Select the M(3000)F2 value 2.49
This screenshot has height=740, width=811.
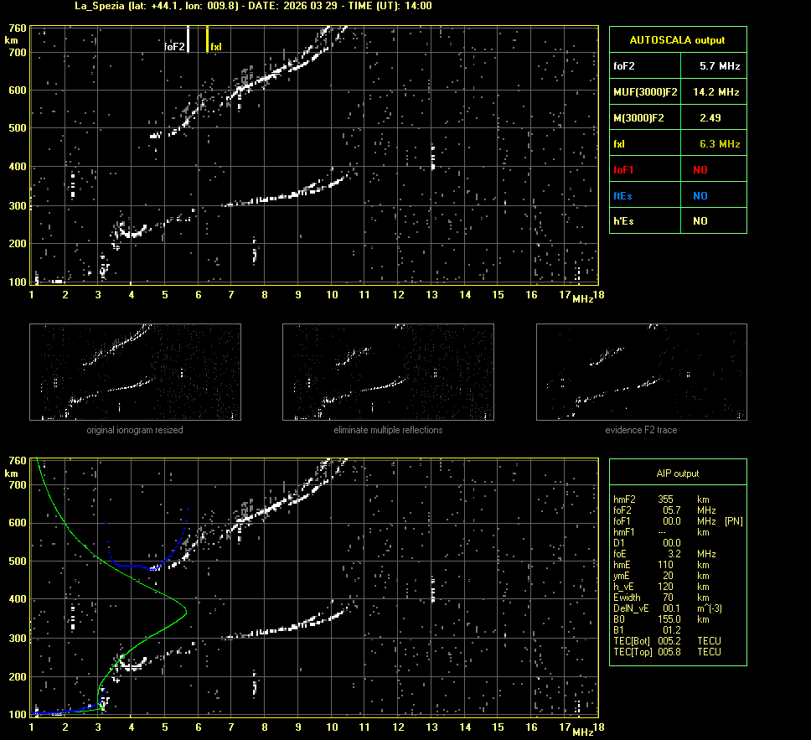pyautogui.click(x=710, y=118)
